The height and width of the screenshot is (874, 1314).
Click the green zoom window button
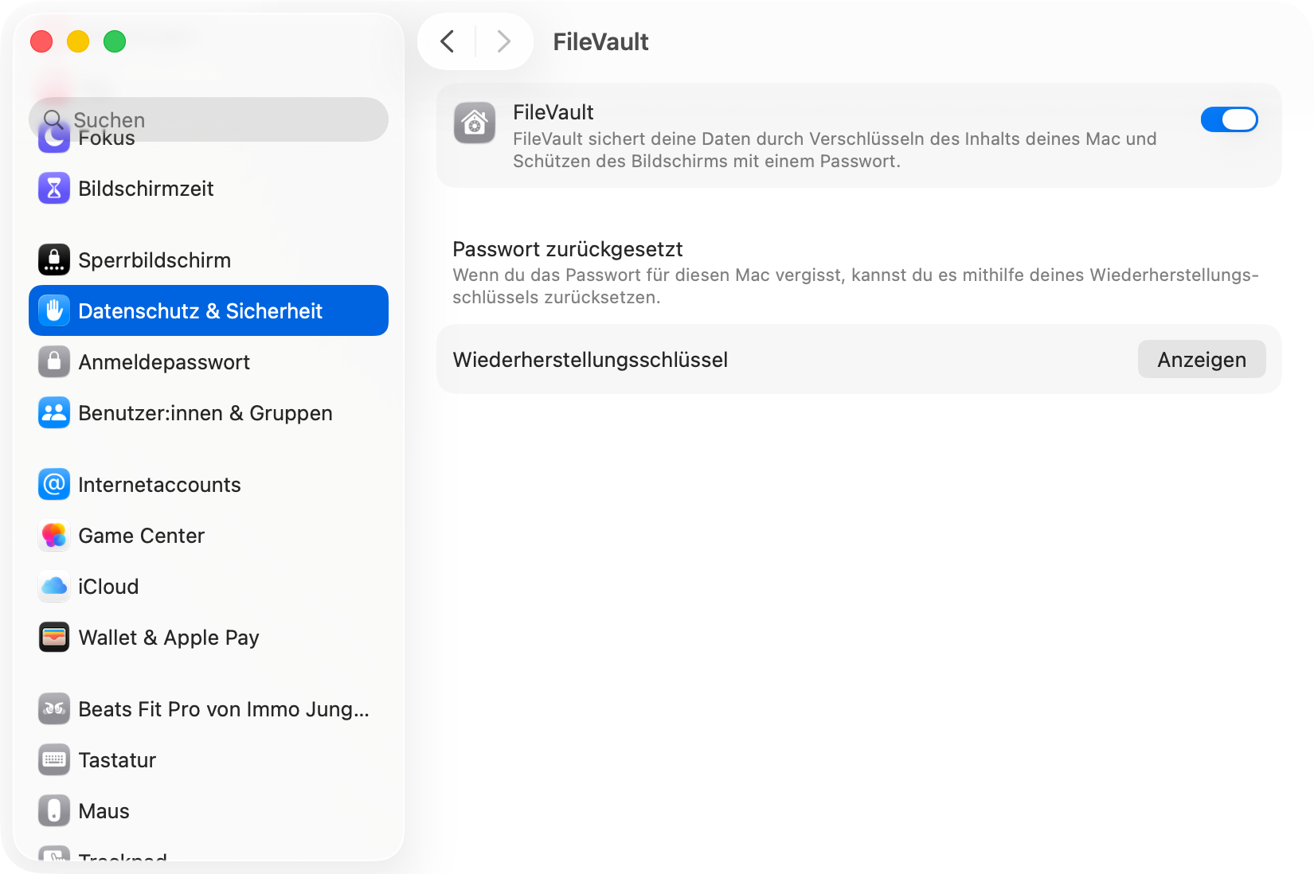115,41
